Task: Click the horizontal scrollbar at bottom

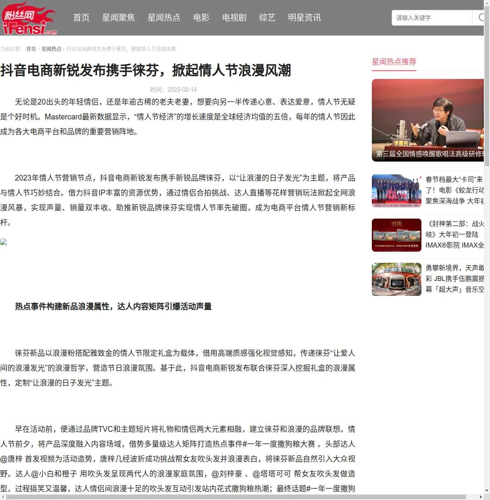Action: tap(236, 497)
